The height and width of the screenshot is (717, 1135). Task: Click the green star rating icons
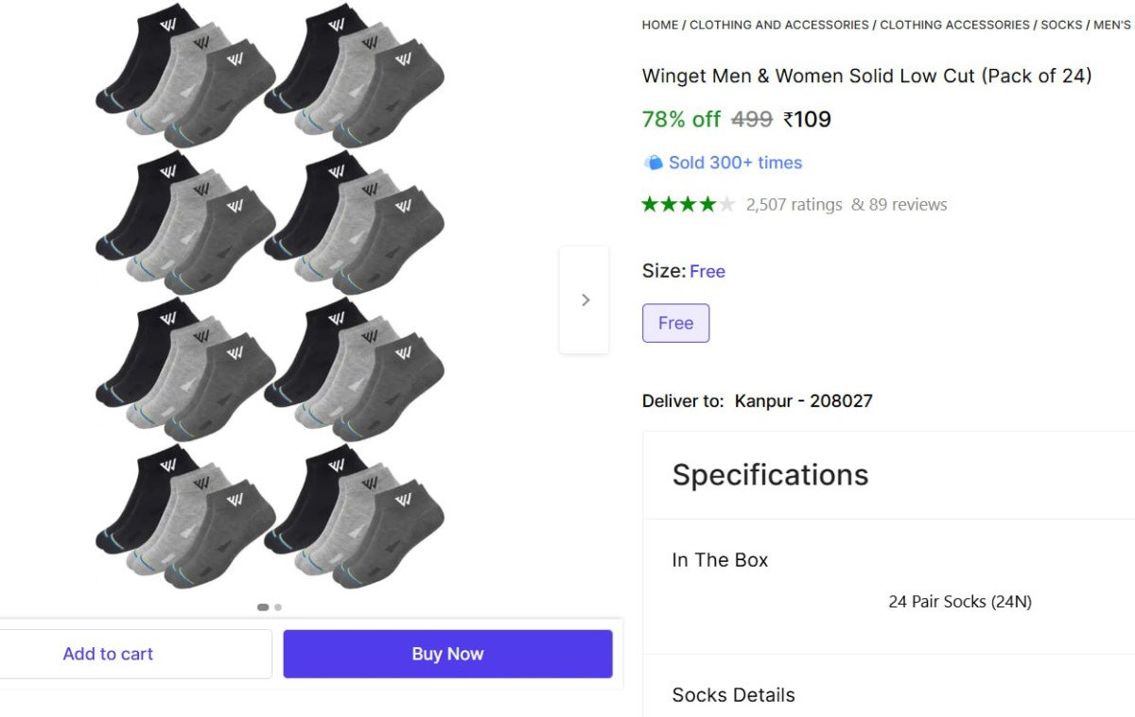coord(688,204)
